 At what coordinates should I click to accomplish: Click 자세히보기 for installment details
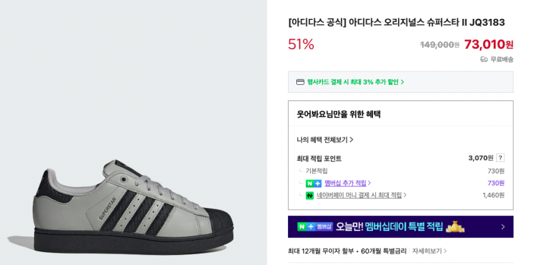[x=430, y=251]
